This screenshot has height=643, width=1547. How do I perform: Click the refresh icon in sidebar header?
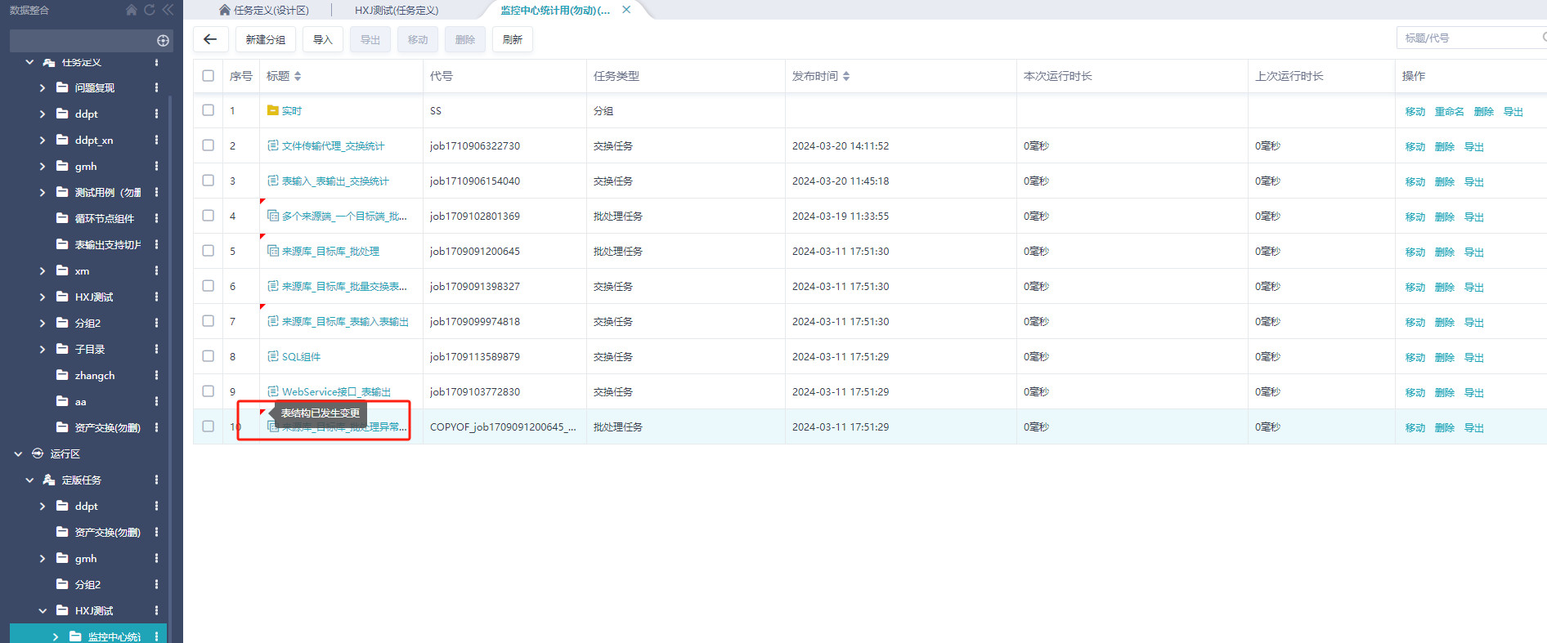click(x=150, y=10)
